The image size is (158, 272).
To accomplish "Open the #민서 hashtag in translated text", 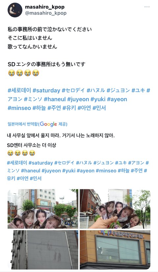I will click(x=36, y=178).
